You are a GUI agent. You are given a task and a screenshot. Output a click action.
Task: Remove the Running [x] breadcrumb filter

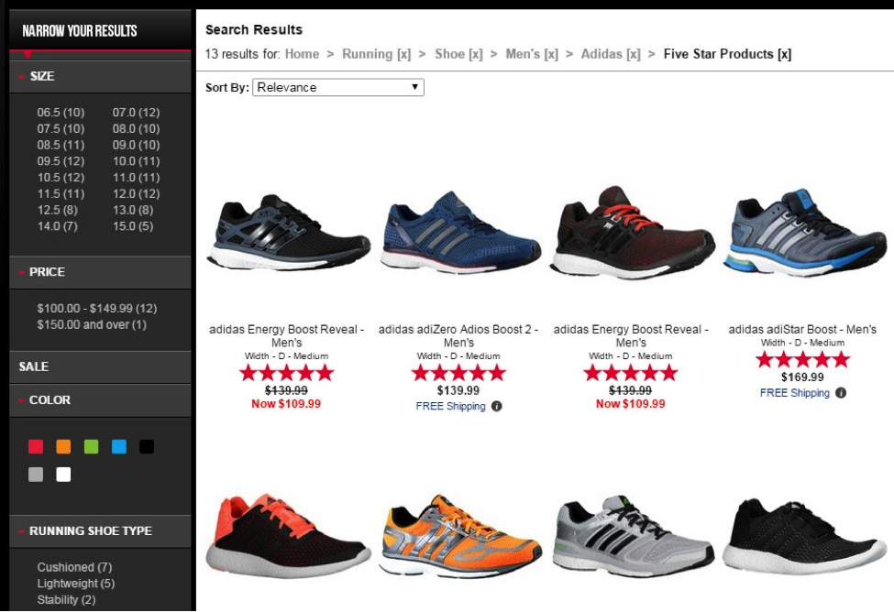[x=376, y=54]
